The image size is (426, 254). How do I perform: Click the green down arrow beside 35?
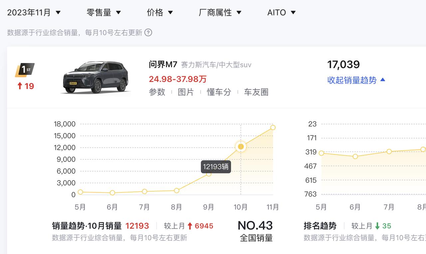[377, 226]
